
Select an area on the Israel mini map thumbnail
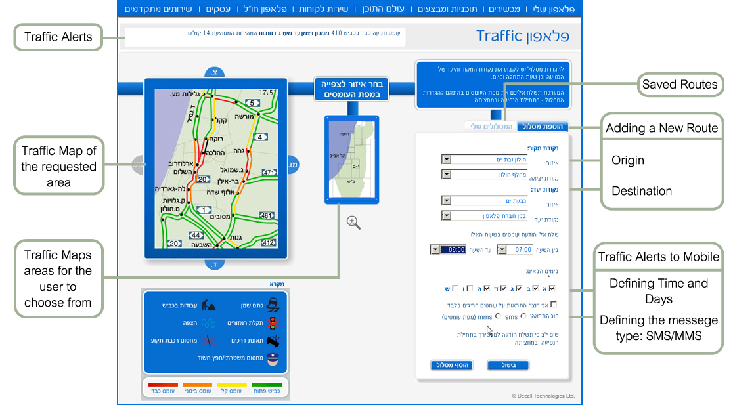tap(351, 158)
